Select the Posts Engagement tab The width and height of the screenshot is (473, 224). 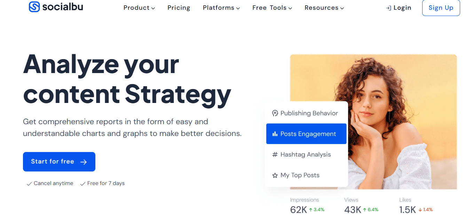click(x=306, y=134)
